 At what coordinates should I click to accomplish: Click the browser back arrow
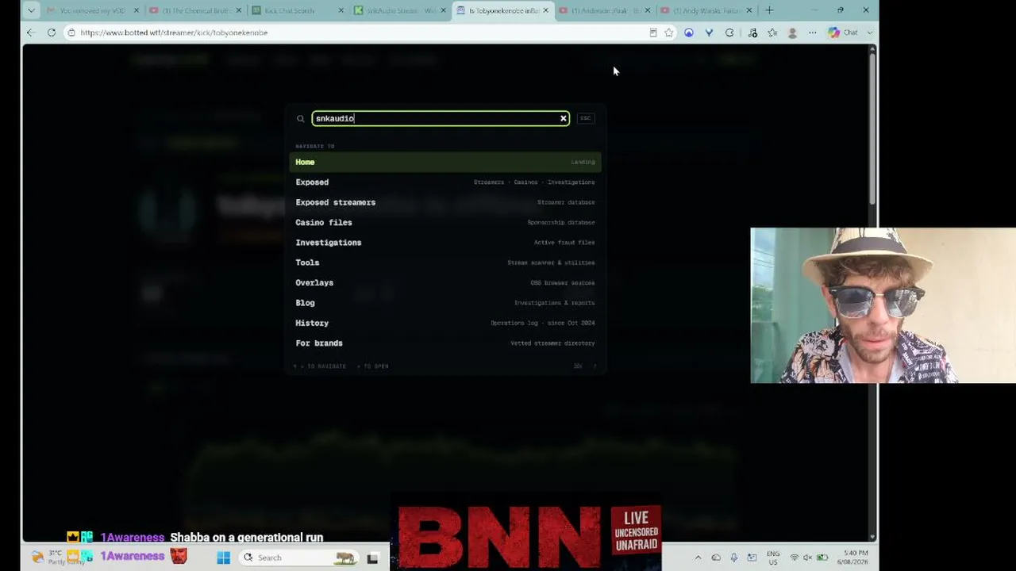click(30, 33)
